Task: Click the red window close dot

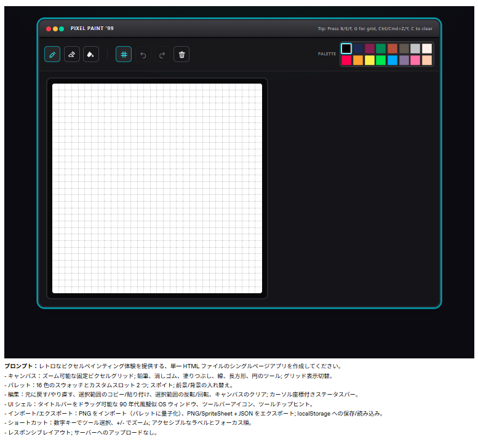Action: (x=49, y=29)
